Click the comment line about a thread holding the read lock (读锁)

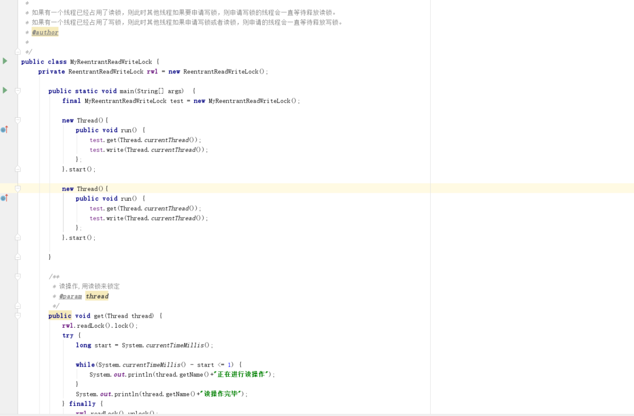coord(184,13)
